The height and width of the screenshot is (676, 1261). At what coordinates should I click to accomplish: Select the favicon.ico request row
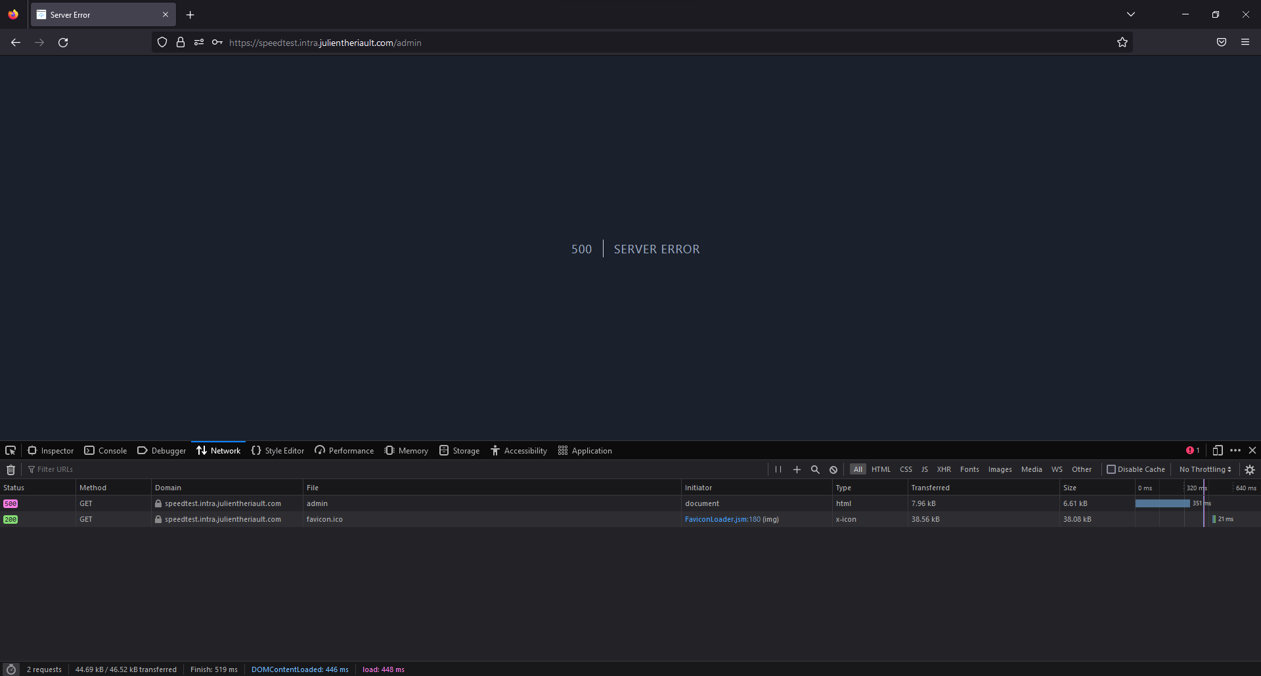click(x=630, y=520)
